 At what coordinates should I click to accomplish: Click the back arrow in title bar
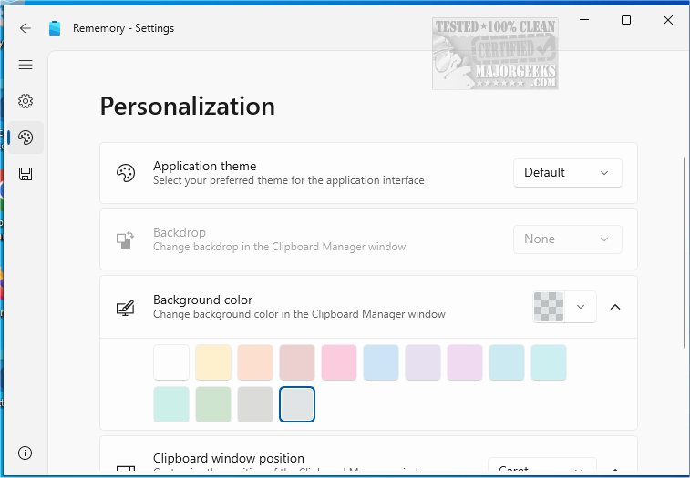25,28
